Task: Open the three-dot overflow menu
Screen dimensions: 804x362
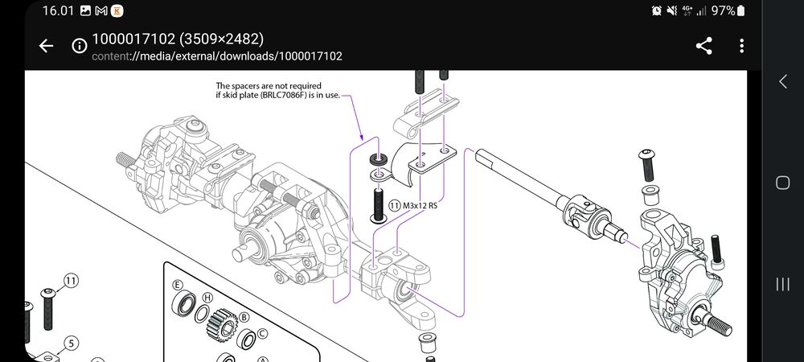Action: (741, 46)
